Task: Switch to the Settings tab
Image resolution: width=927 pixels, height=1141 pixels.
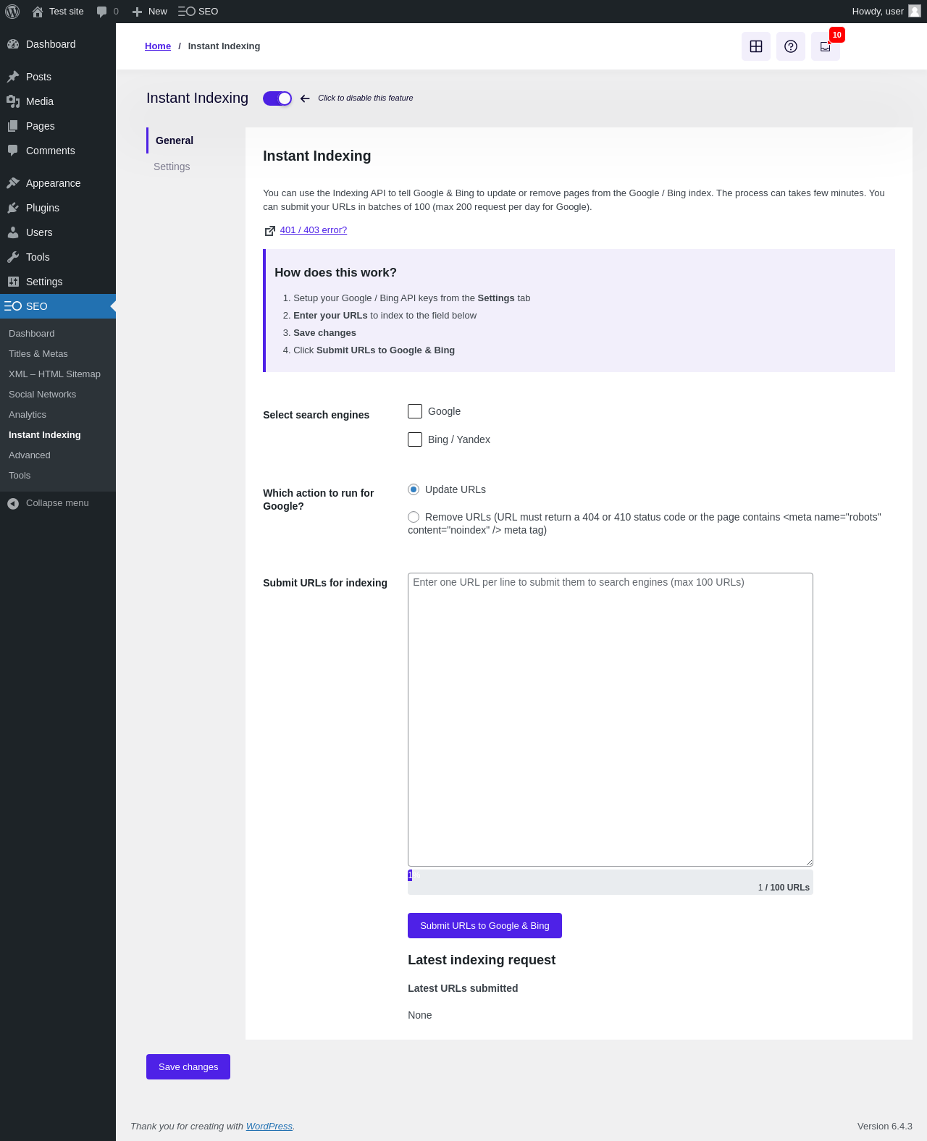Action: pos(172,167)
